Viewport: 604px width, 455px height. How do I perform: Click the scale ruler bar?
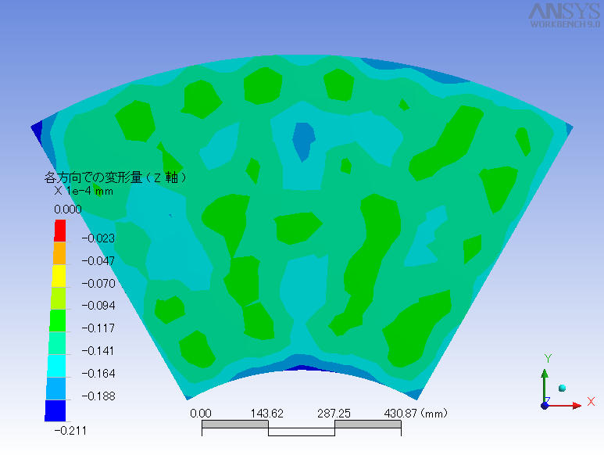click(302, 428)
